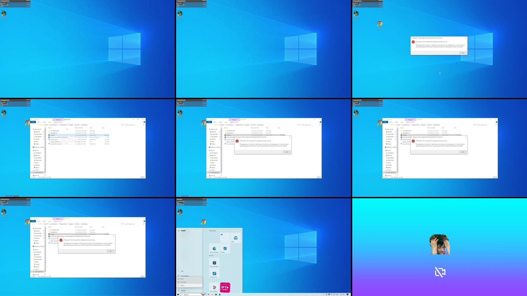
Task: Switch dialog-free Explorer to large icons view
Action: pyautogui.click(x=144, y=177)
